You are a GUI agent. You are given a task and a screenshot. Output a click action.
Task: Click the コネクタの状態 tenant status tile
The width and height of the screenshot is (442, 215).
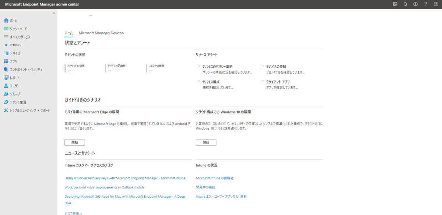point(155,68)
